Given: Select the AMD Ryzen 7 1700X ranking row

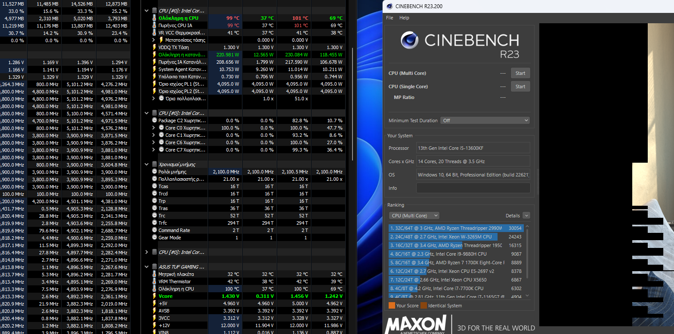Looking at the screenshot, I should (456, 263).
